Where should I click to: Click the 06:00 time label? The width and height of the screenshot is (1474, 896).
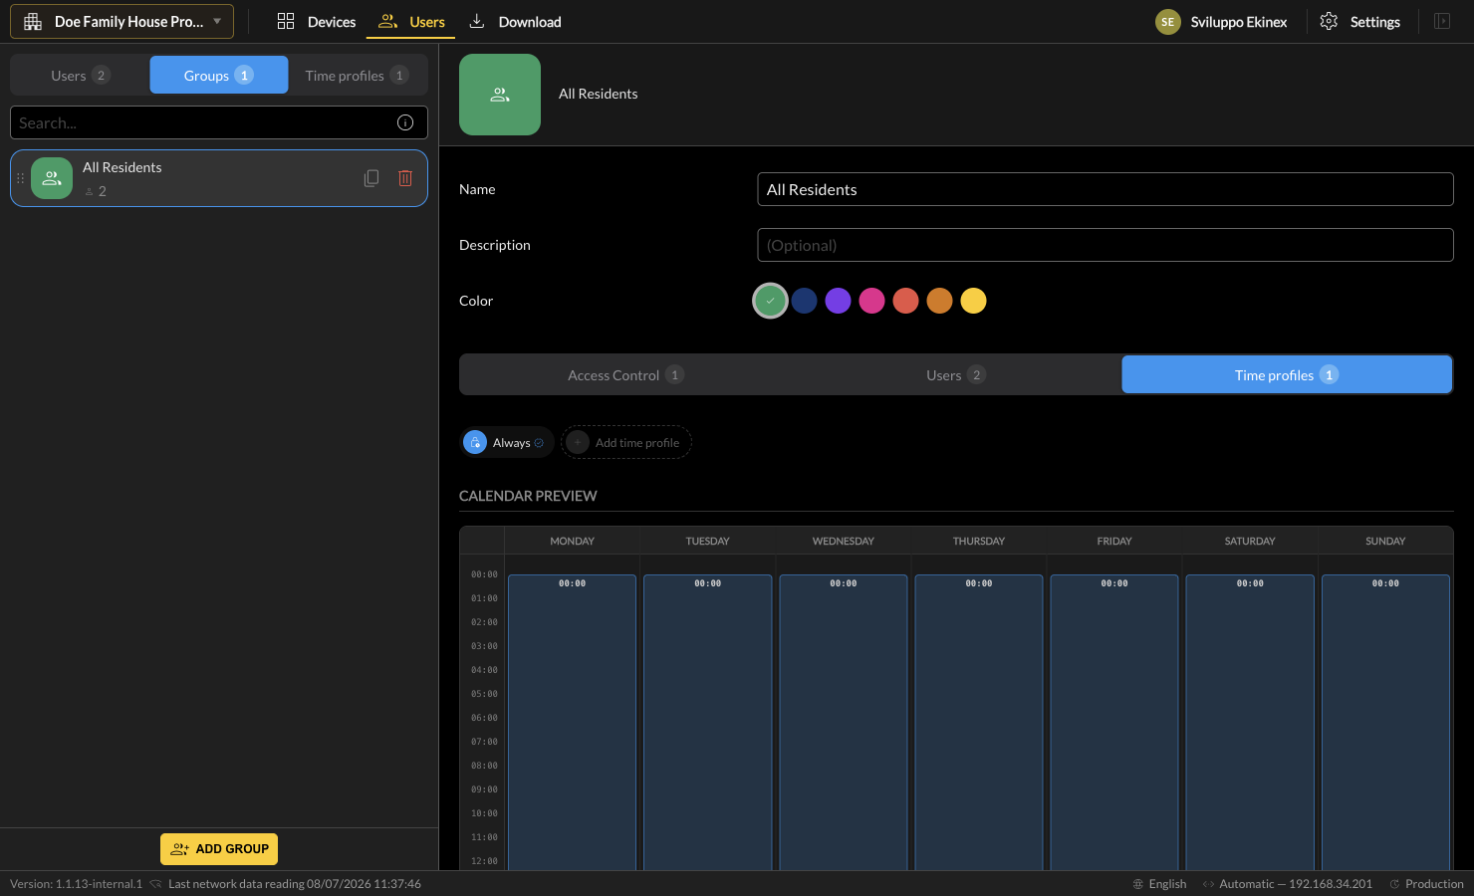click(484, 718)
